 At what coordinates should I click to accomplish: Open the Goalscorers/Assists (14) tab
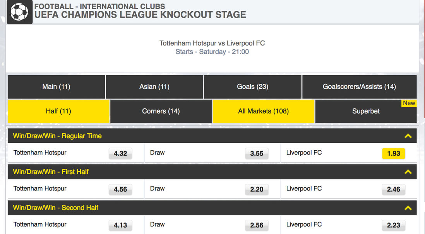coord(360,87)
